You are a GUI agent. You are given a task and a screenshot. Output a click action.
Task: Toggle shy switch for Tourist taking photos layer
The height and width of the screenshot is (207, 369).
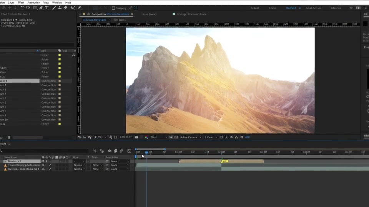tap(43, 165)
